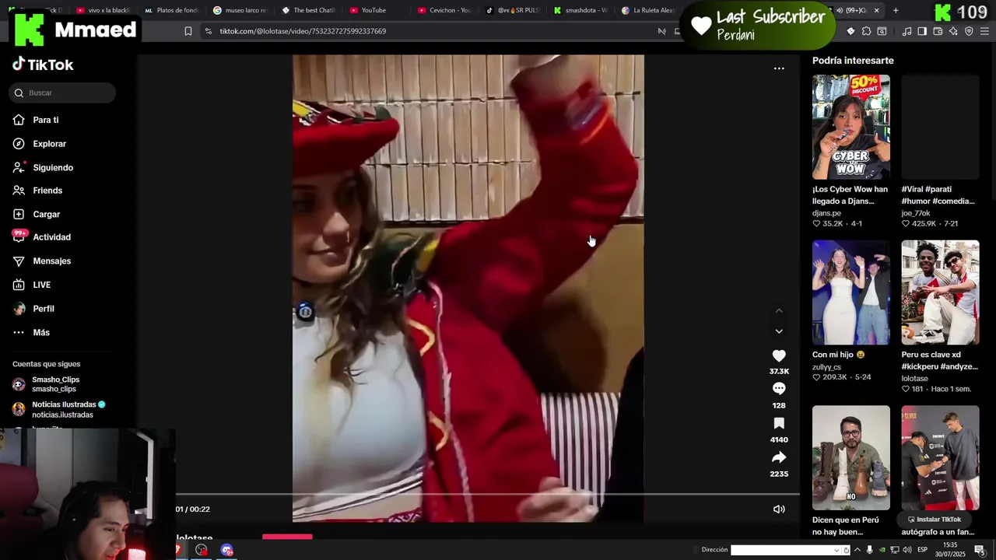Click the djans.pe author name
The height and width of the screenshot is (560, 996).
coord(826,213)
